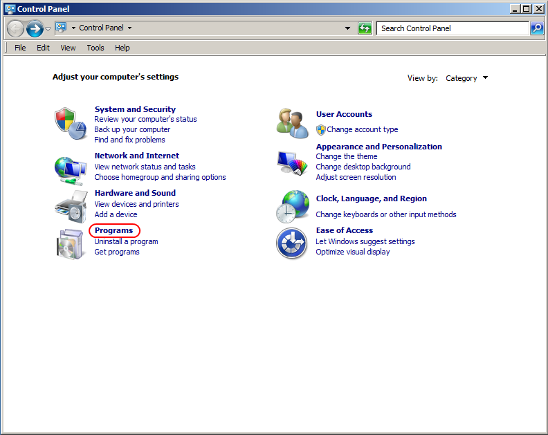Image resolution: width=548 pixels, height=435 pixels.
Task: Open Hardware and Sound category
Action: click(135, 193)
